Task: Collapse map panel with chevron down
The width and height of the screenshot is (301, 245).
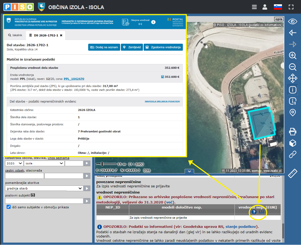Action: point(189,171)
